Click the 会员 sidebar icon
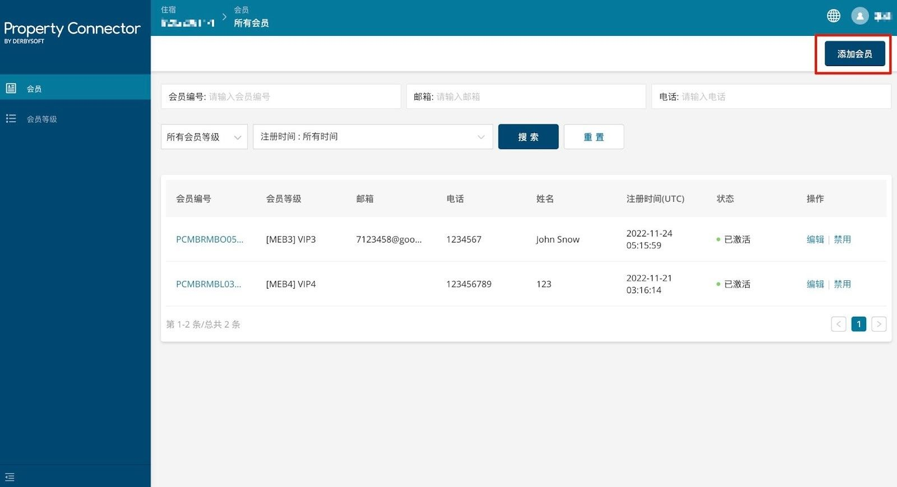Viewport: 897px width, 487px height. point(11,88)
